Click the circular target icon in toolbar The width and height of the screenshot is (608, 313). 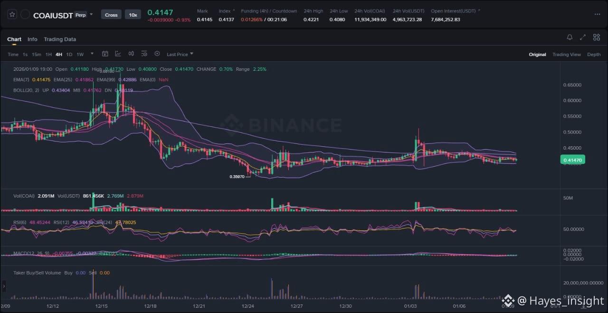(157, 54)
